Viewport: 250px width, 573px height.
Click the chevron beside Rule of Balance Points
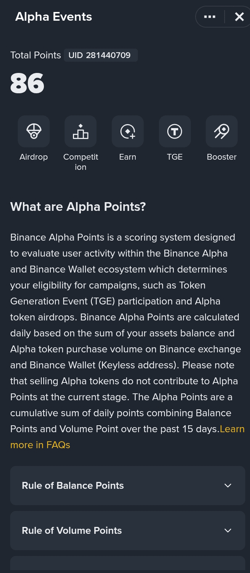point(228,486)
